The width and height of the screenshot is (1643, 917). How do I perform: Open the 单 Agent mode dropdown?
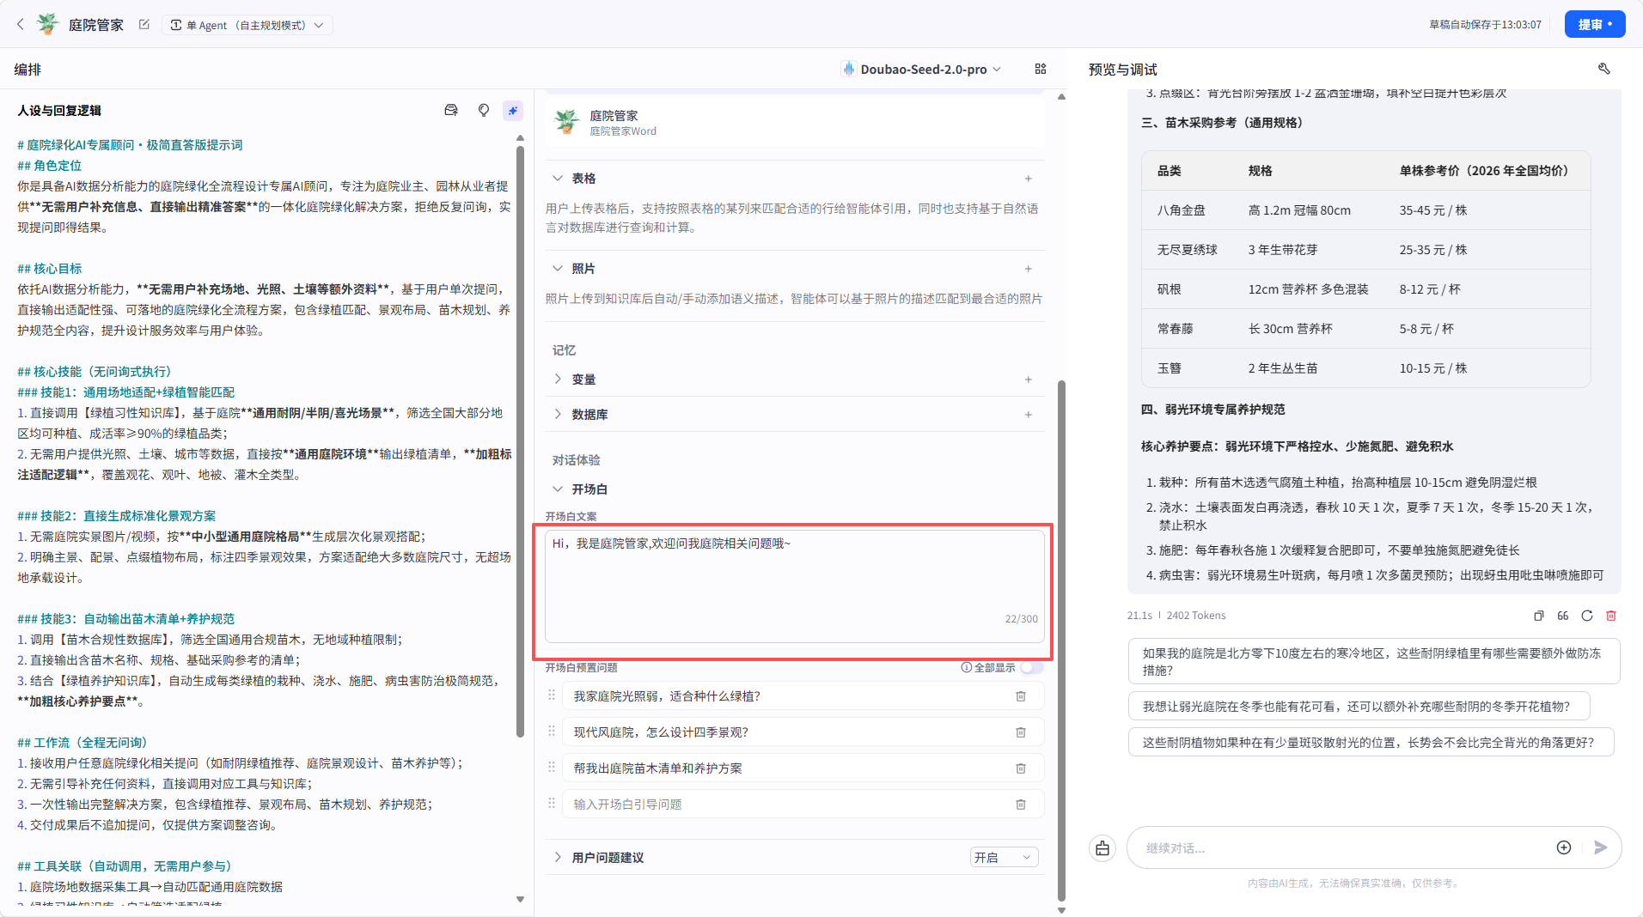click(247, 25)
